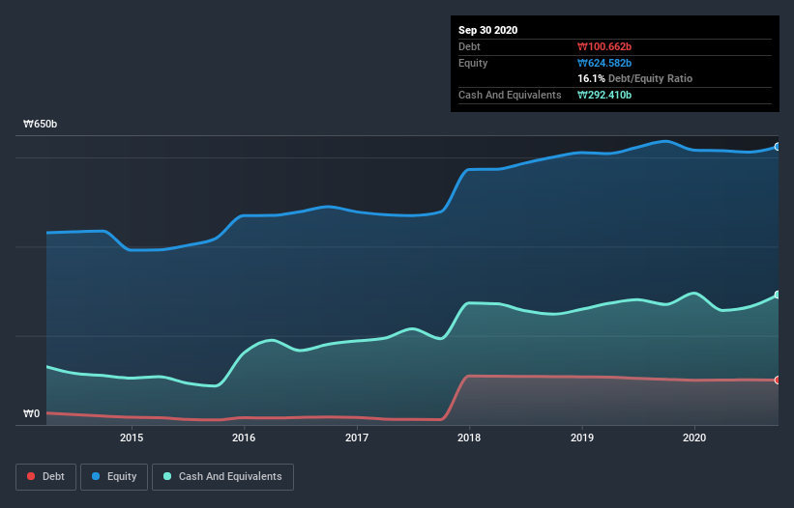Screen dimensions: 794x508
Task: Click the ₩292.410b cash value
Action: 604,95
